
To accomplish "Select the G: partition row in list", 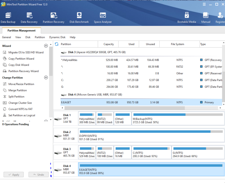I will 141,87.
